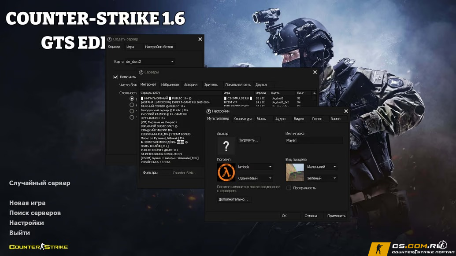This screenshot has width=456, height=256.
Task: Enable the Прозрачность checkbox
Action: coord(289,188)
